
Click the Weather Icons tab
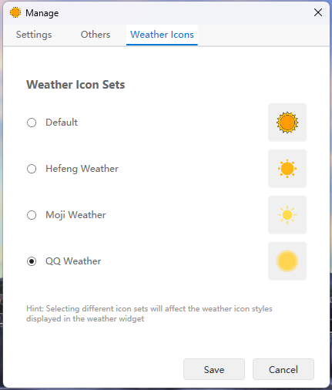point(162,35)
